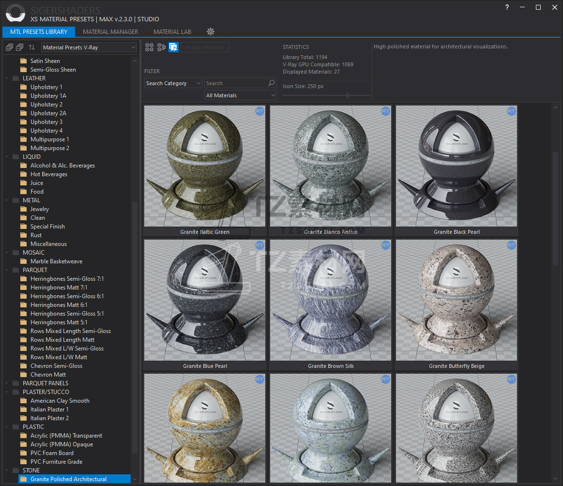563x486 pixels.
Task: Open the Alcohol & Alc. Beverages folder
Action: pos(62,166)
